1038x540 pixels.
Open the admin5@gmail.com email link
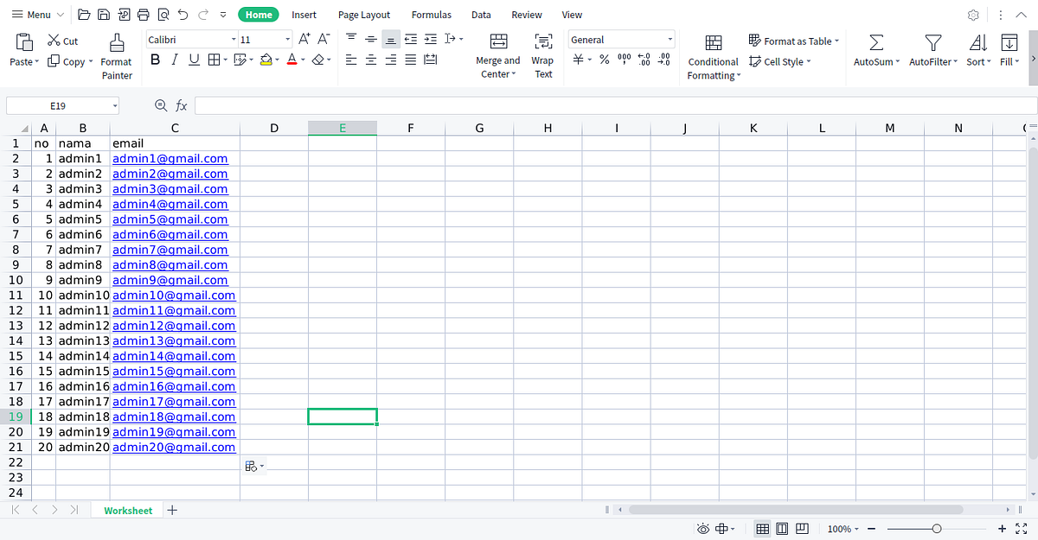tap(170, 219)
